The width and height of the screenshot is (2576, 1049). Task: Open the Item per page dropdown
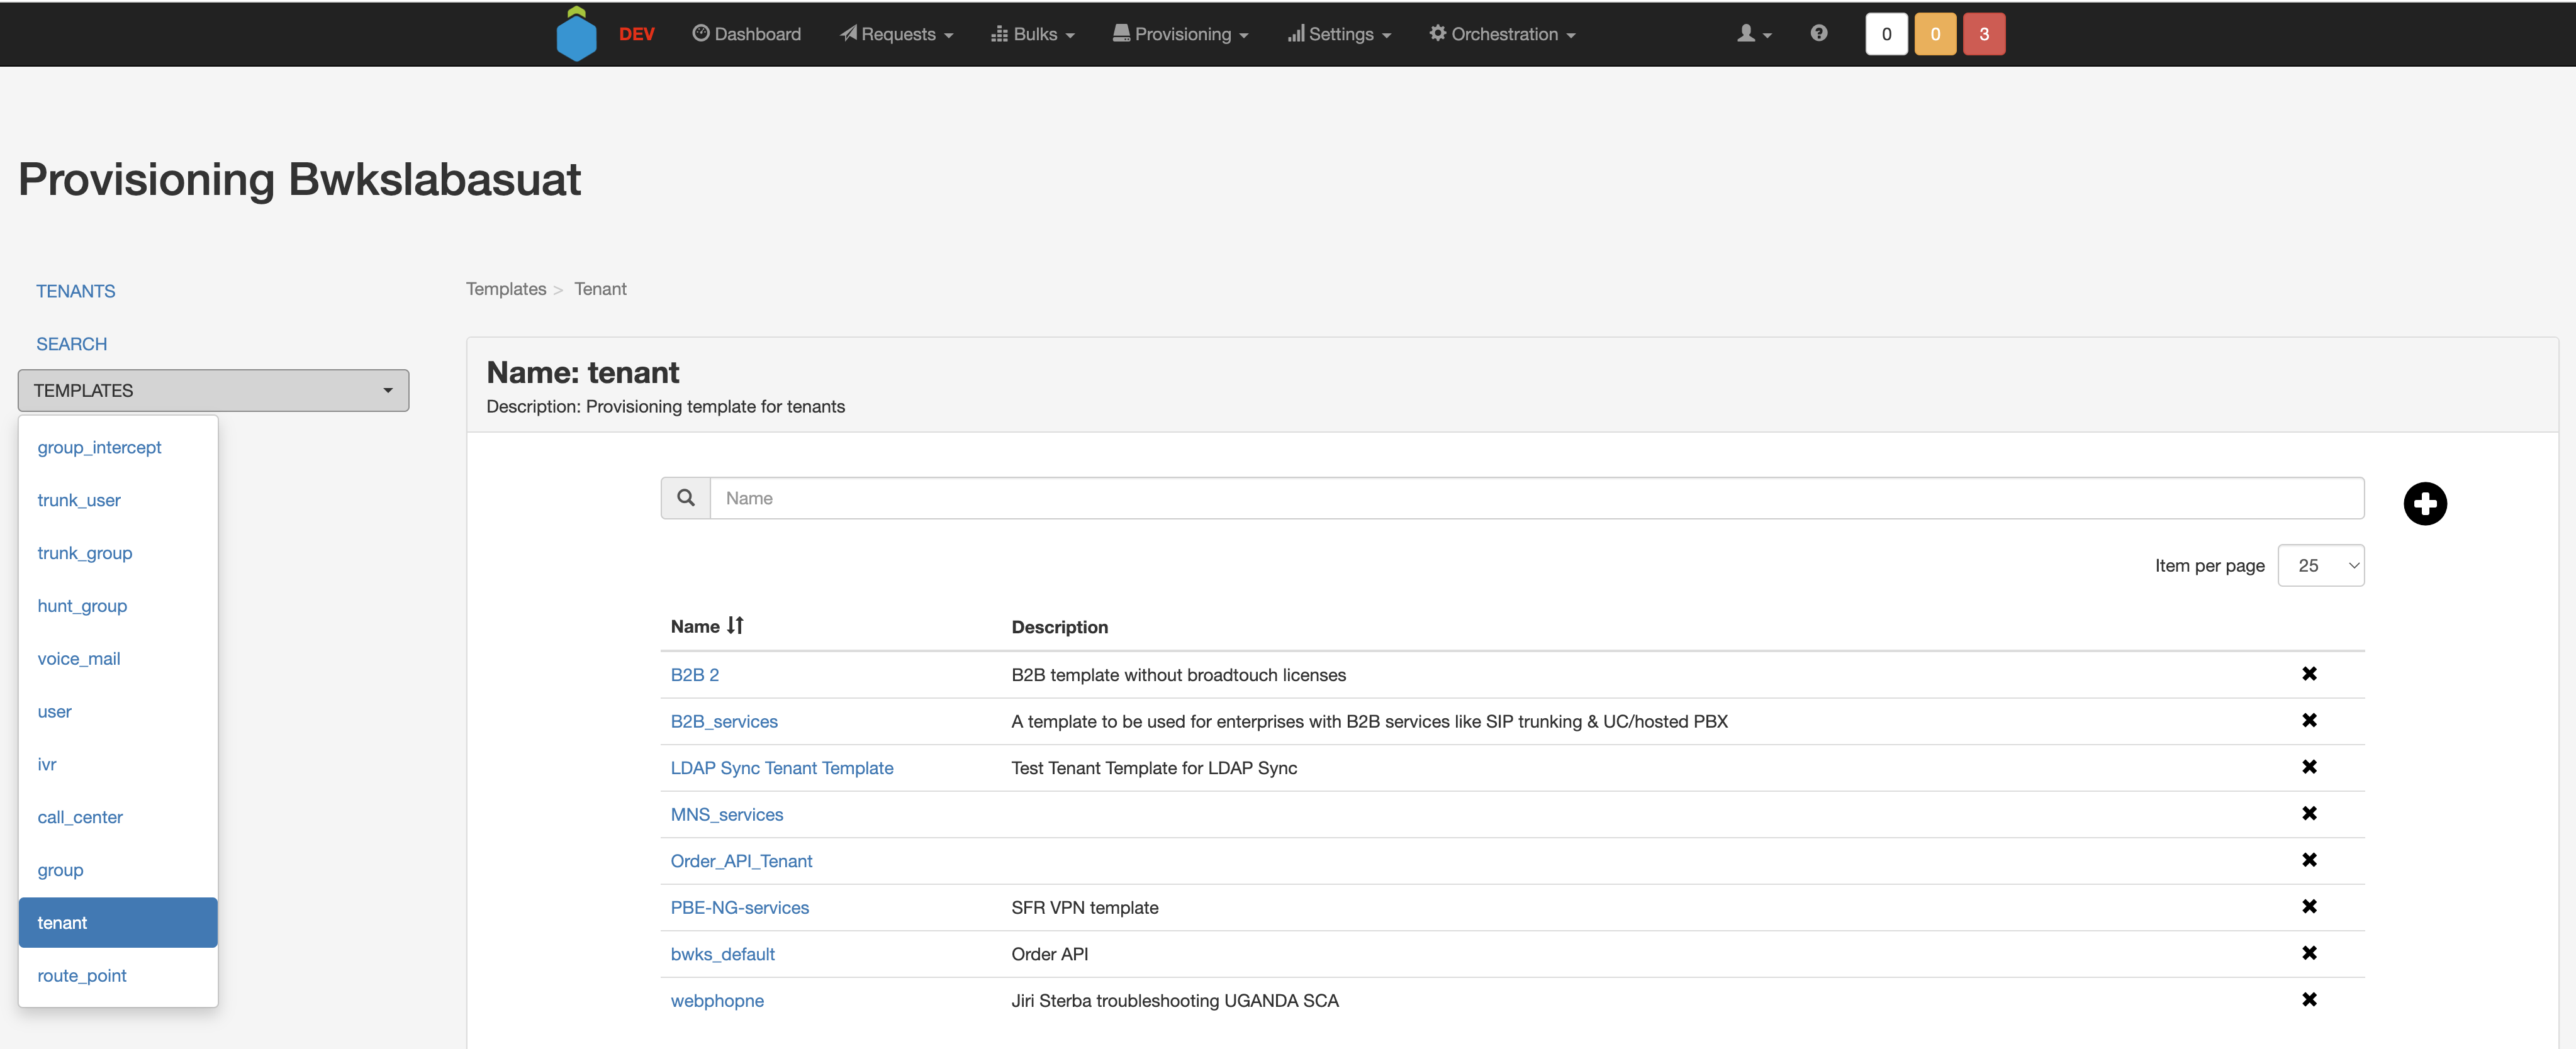click(2321, 565)
